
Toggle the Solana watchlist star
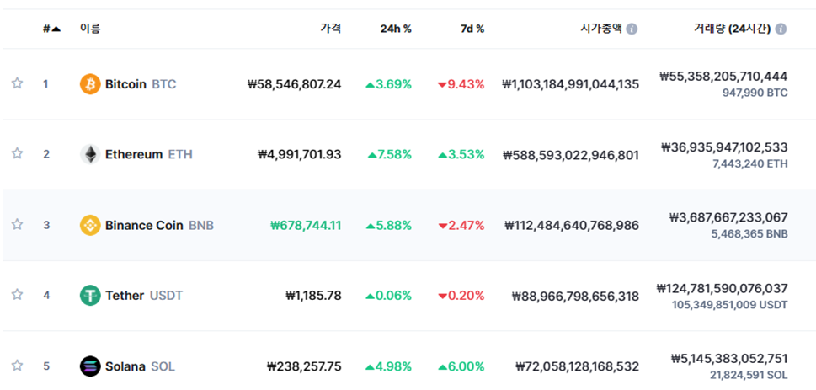click(x=17, y=366)
